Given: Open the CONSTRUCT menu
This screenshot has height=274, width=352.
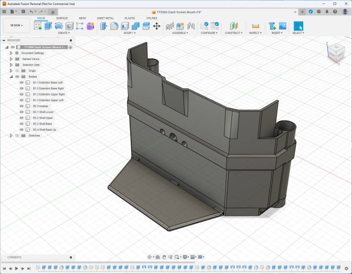Looking at the screenshot, I should point(233,33).
